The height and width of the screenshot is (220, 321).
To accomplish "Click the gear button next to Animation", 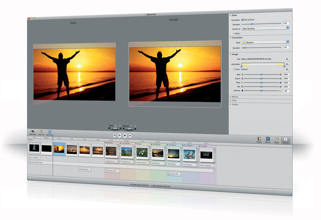I will point(287,64).
